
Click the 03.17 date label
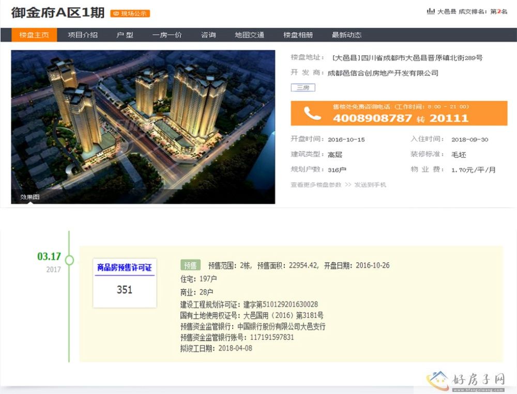tap(49, 256)
